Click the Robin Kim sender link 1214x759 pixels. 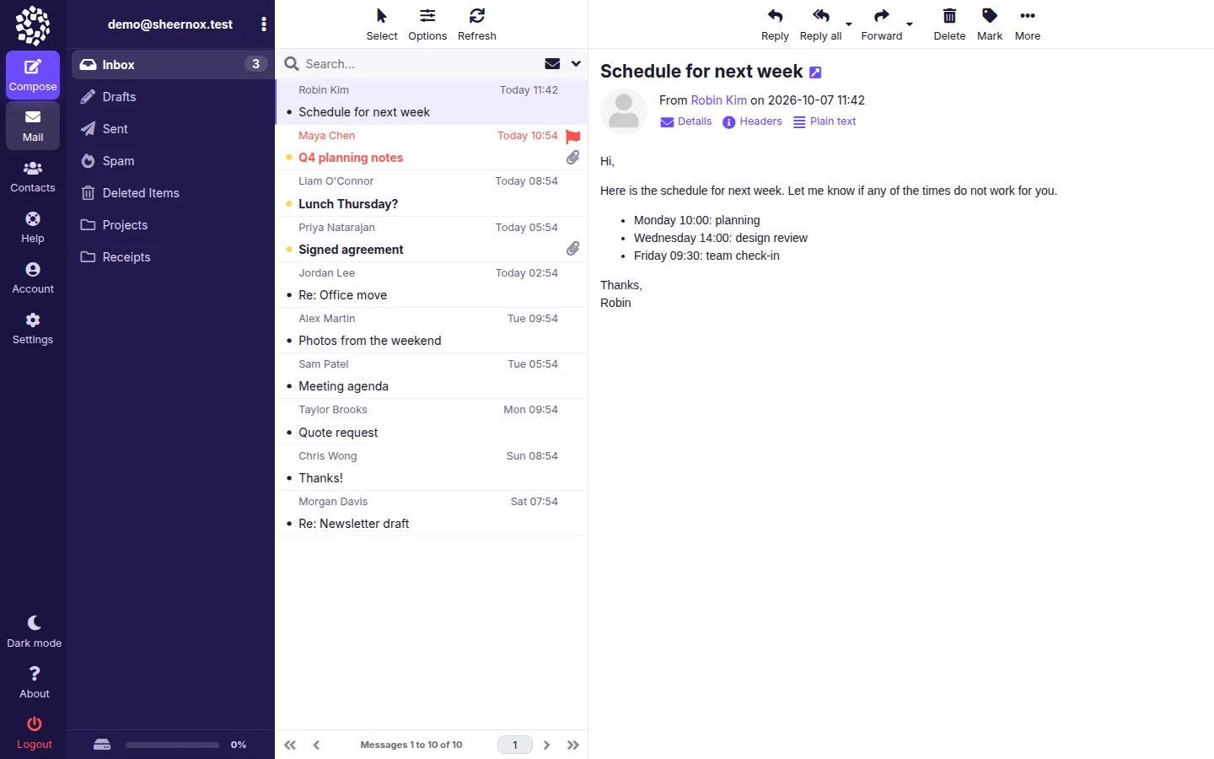718,100
